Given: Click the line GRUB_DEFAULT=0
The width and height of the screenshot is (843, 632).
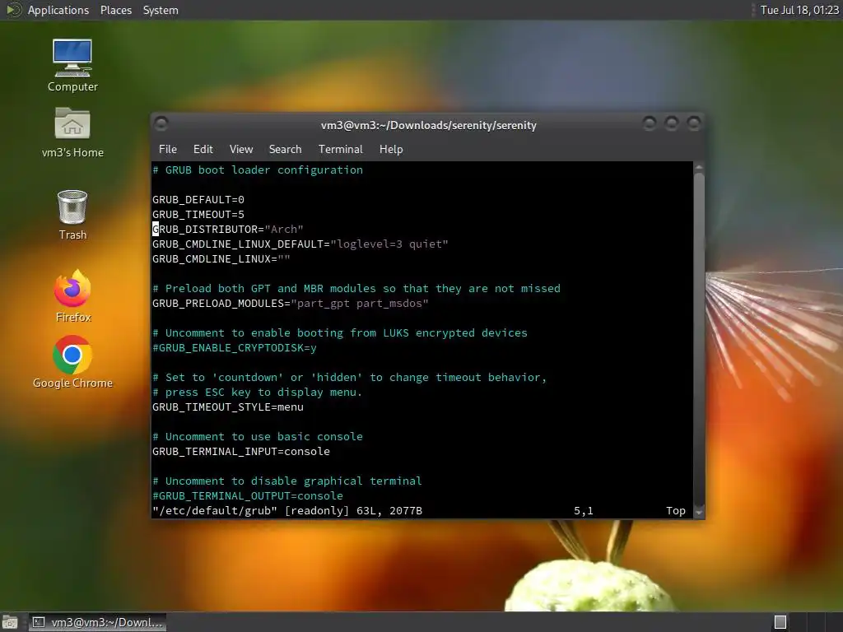Looking at the screenshot, I should click(x=198, y=199).
